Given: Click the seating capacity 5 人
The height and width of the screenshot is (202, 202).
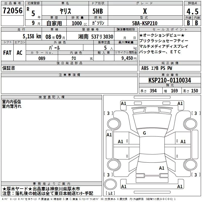Looking at the screenshot, I should tap(108, 48).
